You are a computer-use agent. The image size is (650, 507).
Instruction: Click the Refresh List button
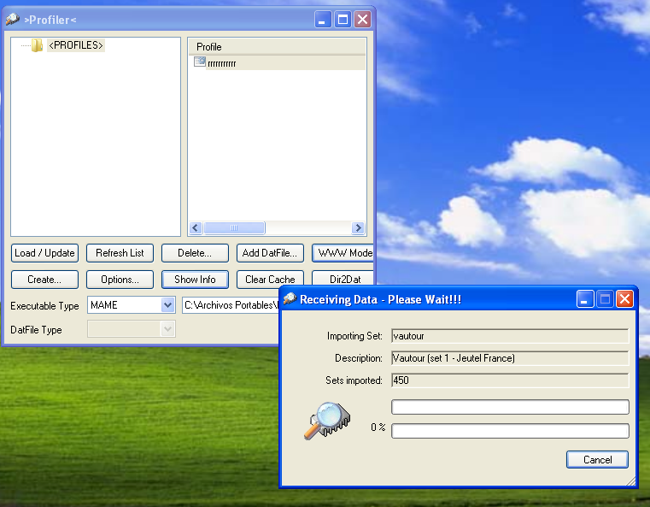[120, 253]
